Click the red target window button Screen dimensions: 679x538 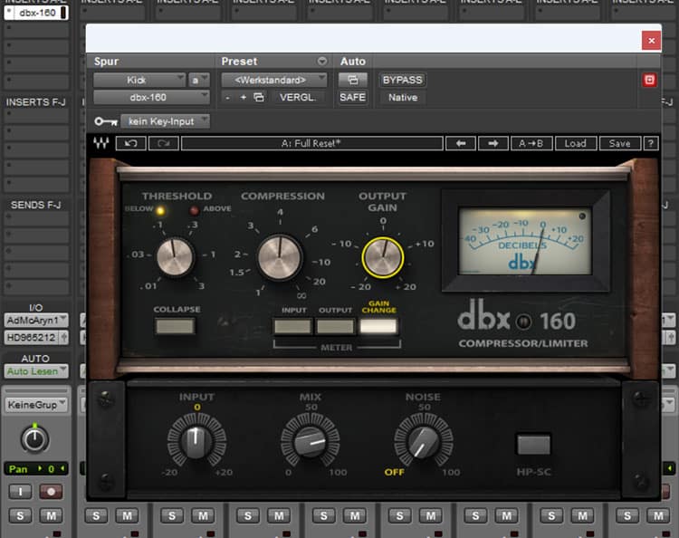[649, 80]
